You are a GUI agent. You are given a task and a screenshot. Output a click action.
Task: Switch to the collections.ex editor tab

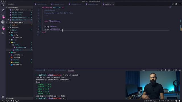tap(42, 4)
